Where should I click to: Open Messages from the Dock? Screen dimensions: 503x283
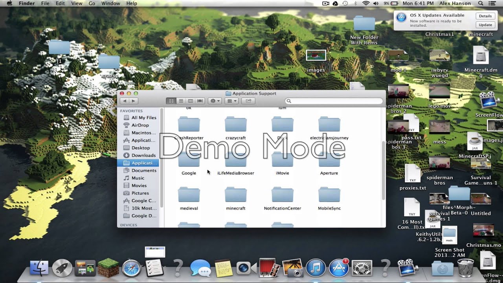[x=200, y=268]
